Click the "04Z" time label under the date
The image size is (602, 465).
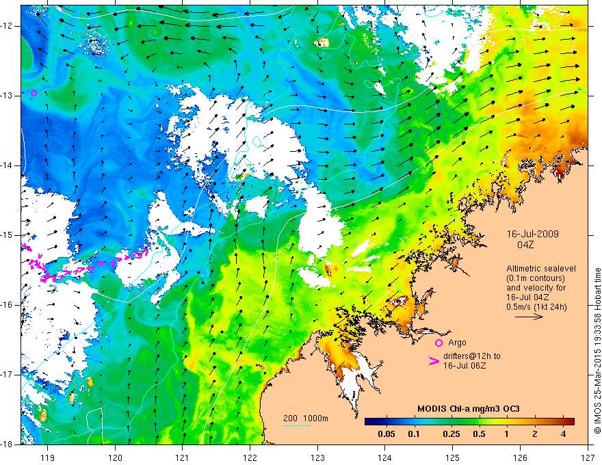pos(525,245)
